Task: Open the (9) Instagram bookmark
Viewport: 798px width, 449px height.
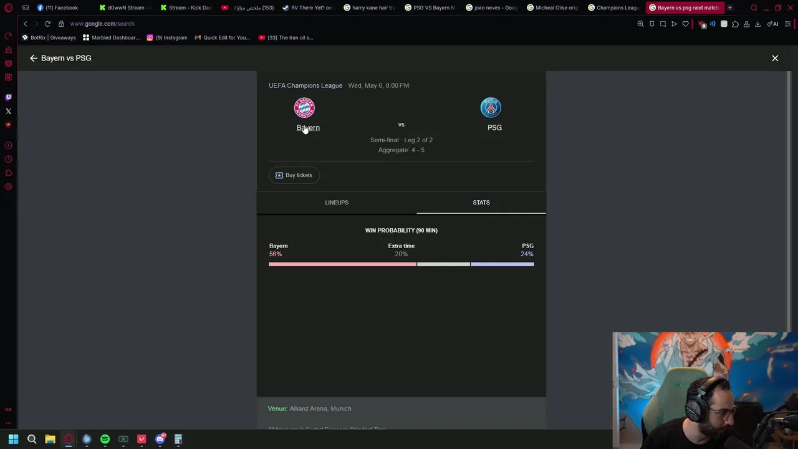Action: [x=167, y=37]
